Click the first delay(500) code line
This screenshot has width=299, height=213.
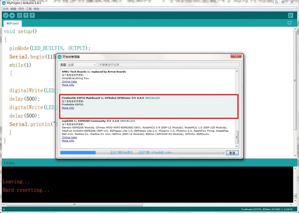click(x=25, y=99)
